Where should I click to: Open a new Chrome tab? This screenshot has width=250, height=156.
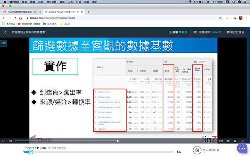(x=88, y=12)
